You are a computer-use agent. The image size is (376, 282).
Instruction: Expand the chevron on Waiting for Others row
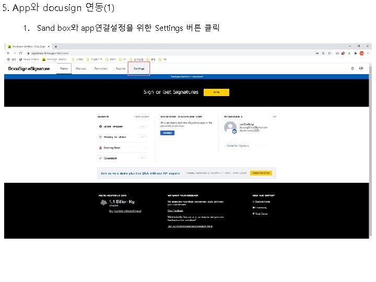[x=146, y=137]
